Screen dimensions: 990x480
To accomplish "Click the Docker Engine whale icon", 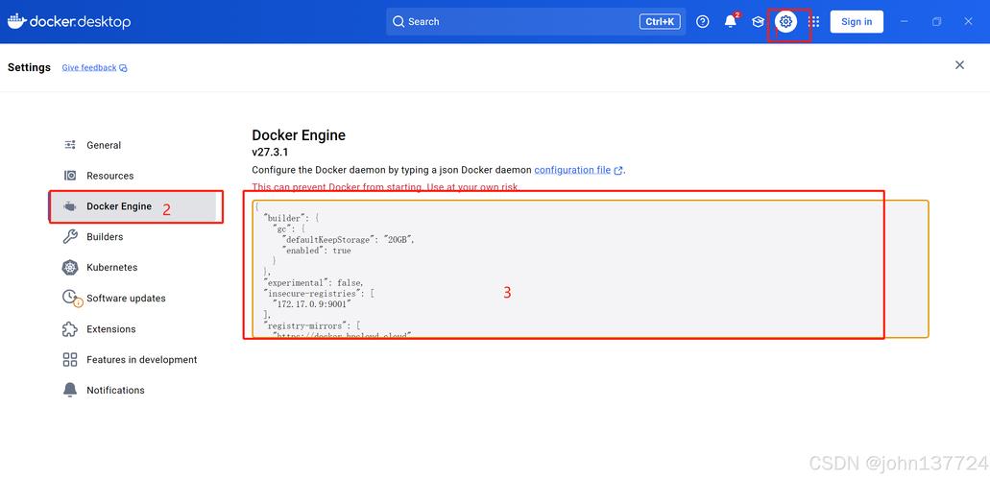I will (70, 206).
